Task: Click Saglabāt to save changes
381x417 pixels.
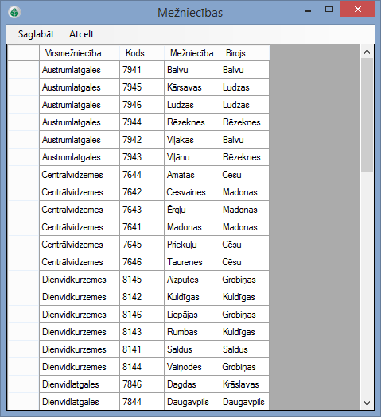Action: coord(36,34)
